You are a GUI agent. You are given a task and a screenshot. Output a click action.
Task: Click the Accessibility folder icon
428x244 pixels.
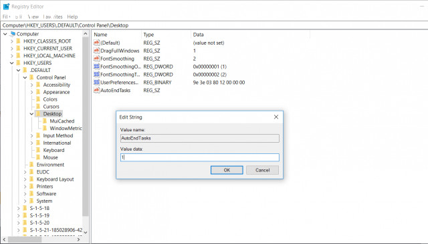tap(38, 85)
